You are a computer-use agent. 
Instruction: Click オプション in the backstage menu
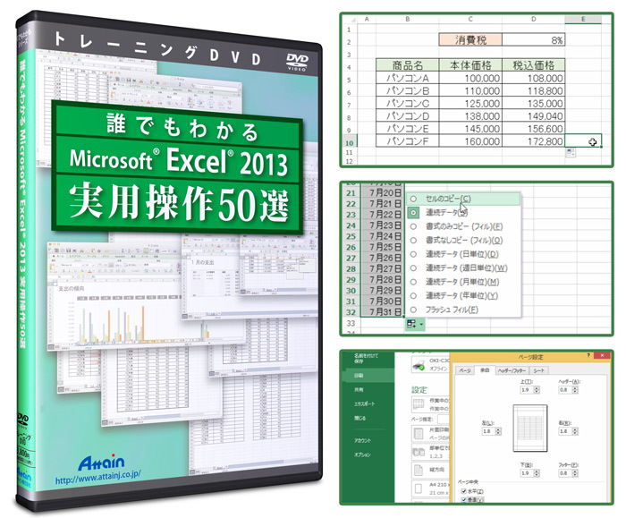pos(362,454)
